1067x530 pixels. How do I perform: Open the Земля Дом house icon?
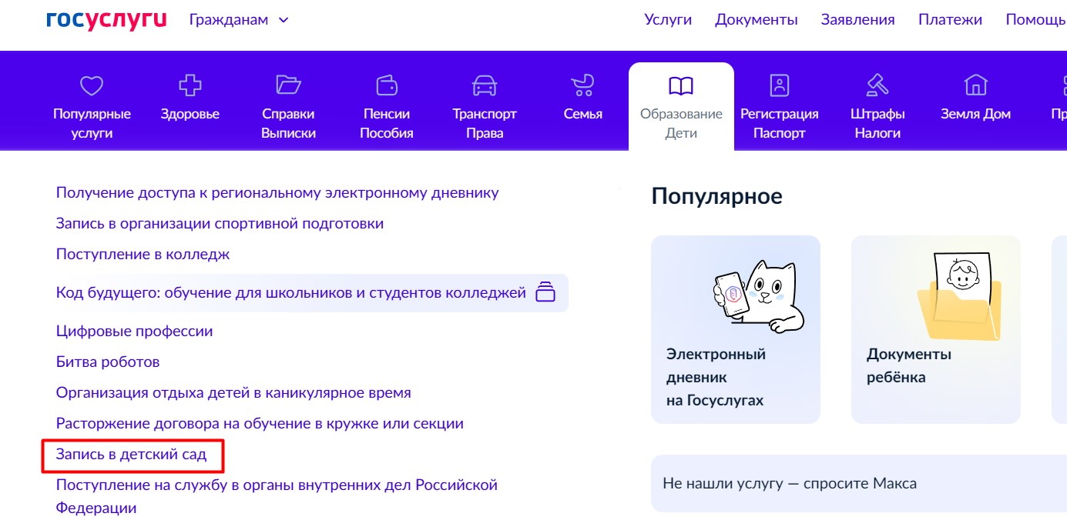976,85
